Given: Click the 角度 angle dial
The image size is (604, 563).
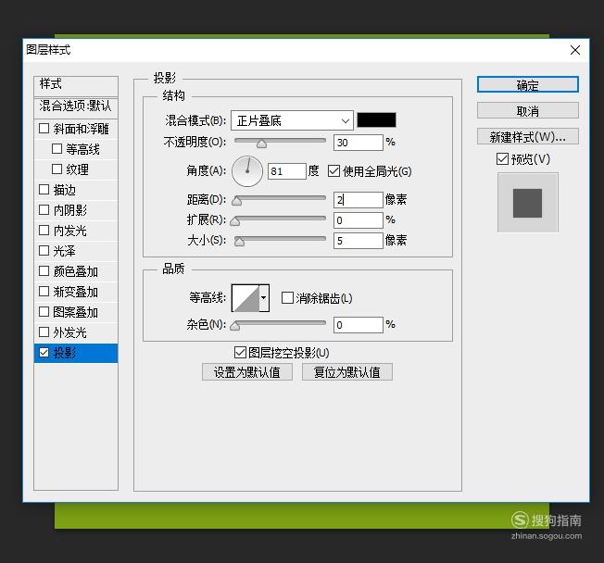Looking at the screenshot, I should [247, 171].
